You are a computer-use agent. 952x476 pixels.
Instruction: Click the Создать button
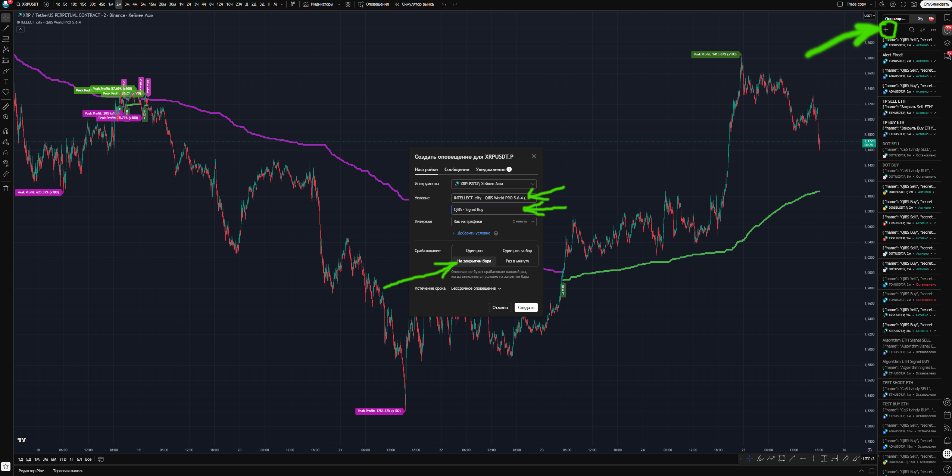pos(526,308)
